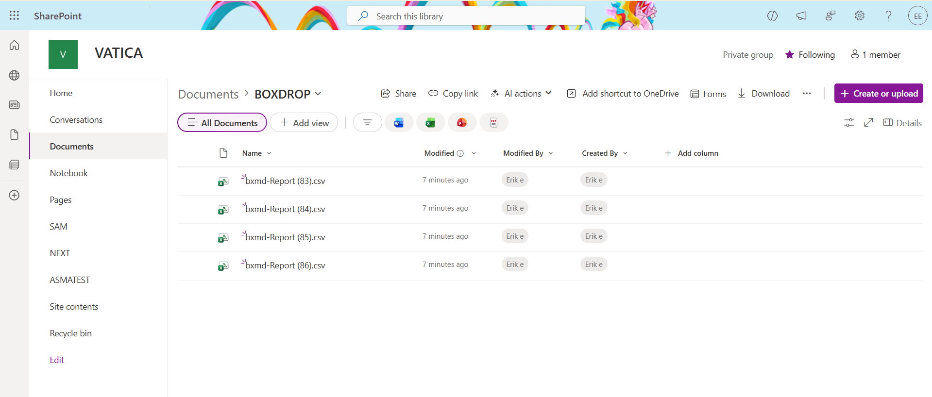Go to Documents breadcrumb
The image size is (932, 397).
tap(208, 94)
